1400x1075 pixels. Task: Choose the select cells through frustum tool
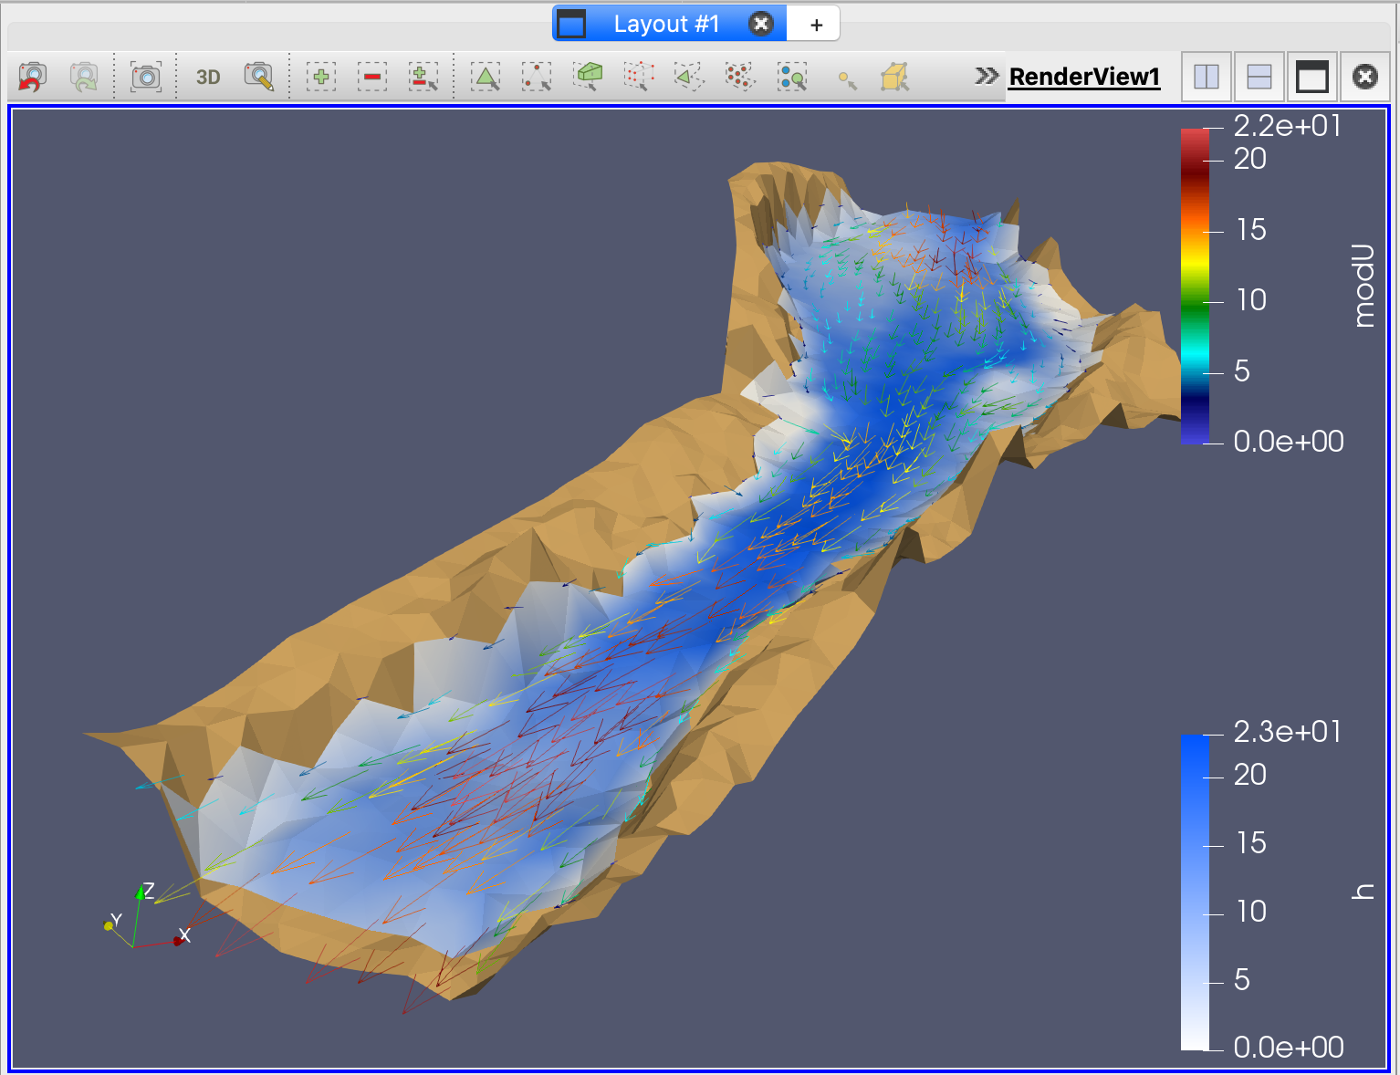point(588,78)
